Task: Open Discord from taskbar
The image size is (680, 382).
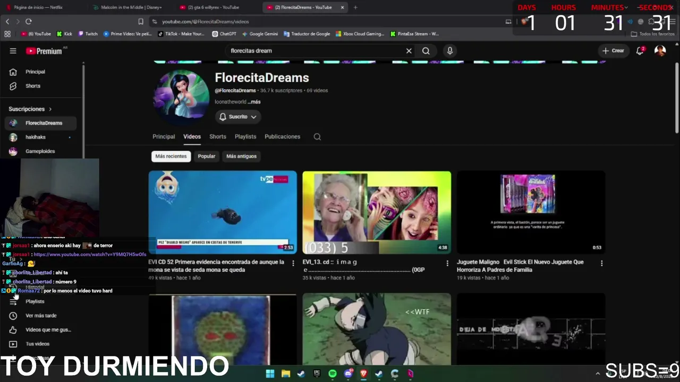Action: [348, 374]
